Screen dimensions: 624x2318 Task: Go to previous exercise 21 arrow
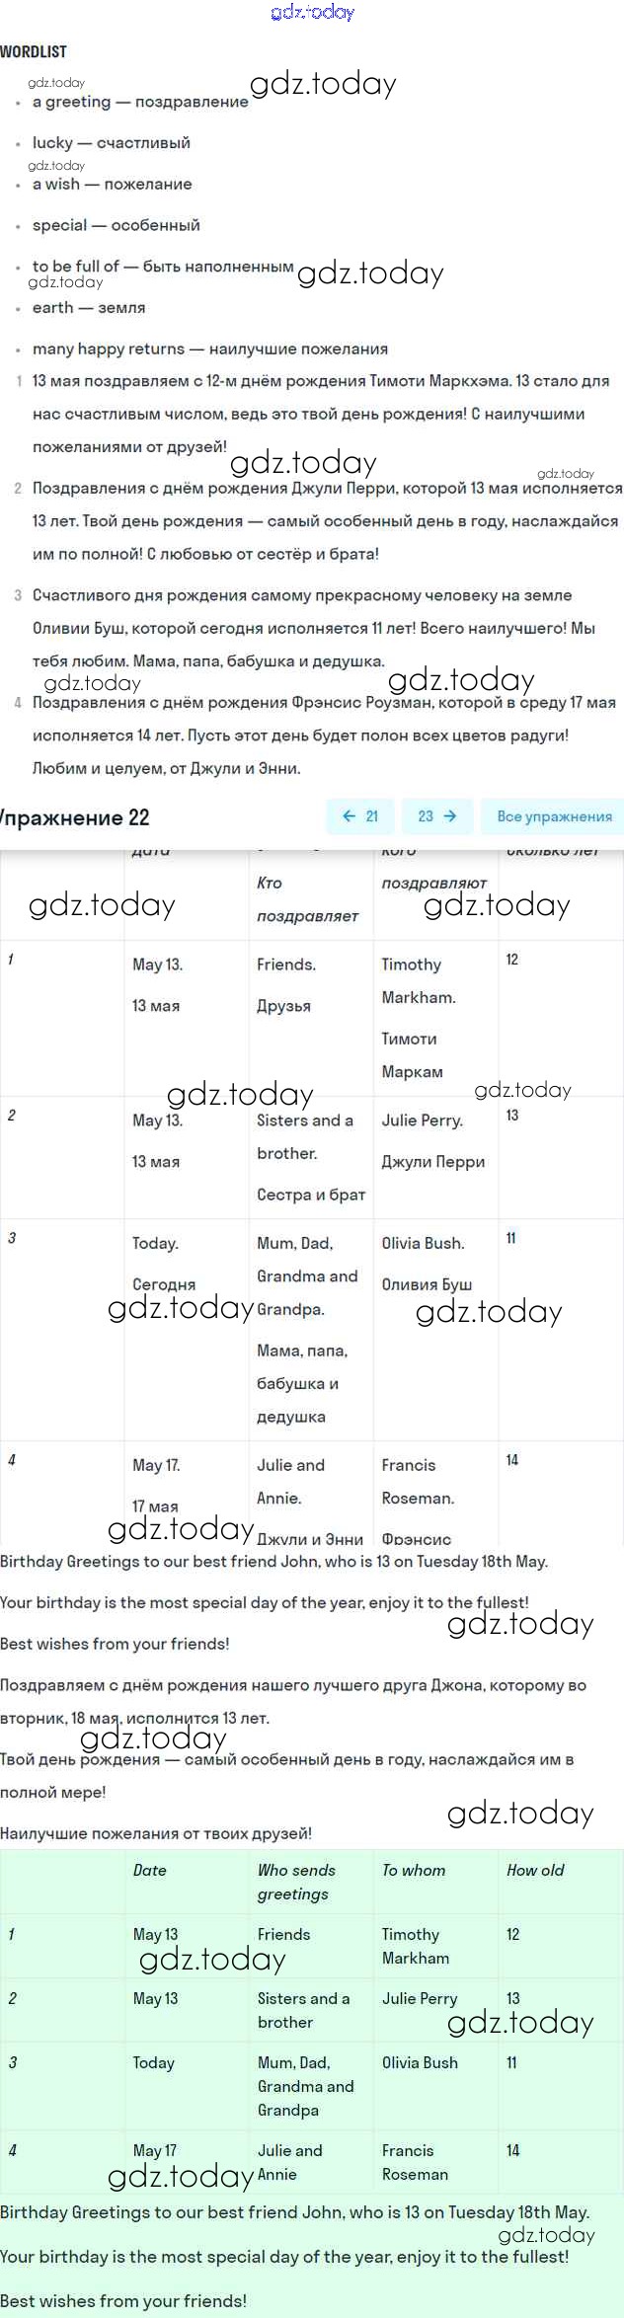click(359, 816)
